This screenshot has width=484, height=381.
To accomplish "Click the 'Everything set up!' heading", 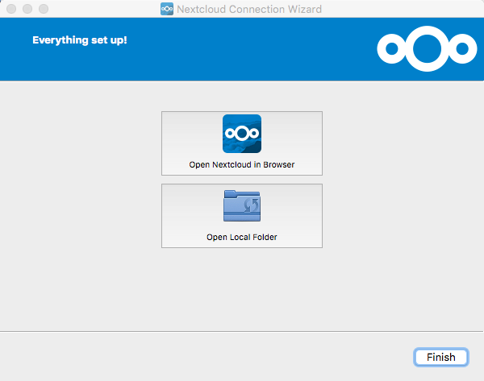I will point(80,40).
